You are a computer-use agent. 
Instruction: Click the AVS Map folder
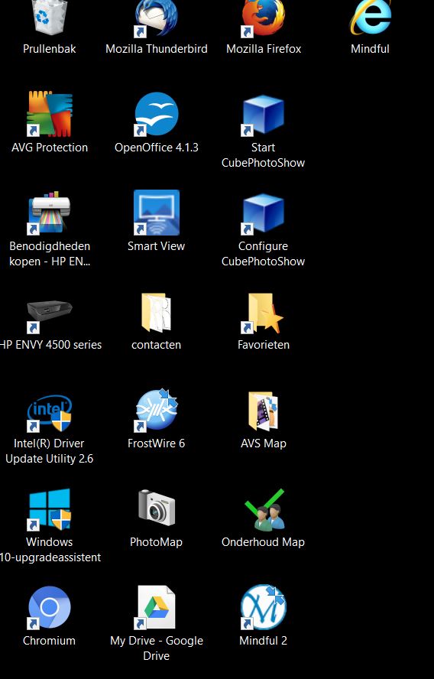click(x=263, y=411)
